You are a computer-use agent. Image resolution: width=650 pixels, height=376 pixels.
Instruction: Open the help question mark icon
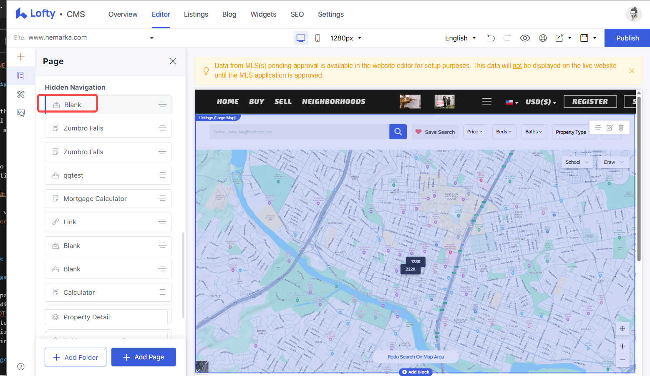[x=21, y=366]
